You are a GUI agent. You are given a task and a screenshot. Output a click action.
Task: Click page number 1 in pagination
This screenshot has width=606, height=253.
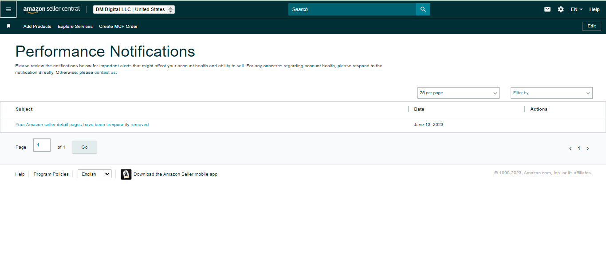(x=579, y=149)
